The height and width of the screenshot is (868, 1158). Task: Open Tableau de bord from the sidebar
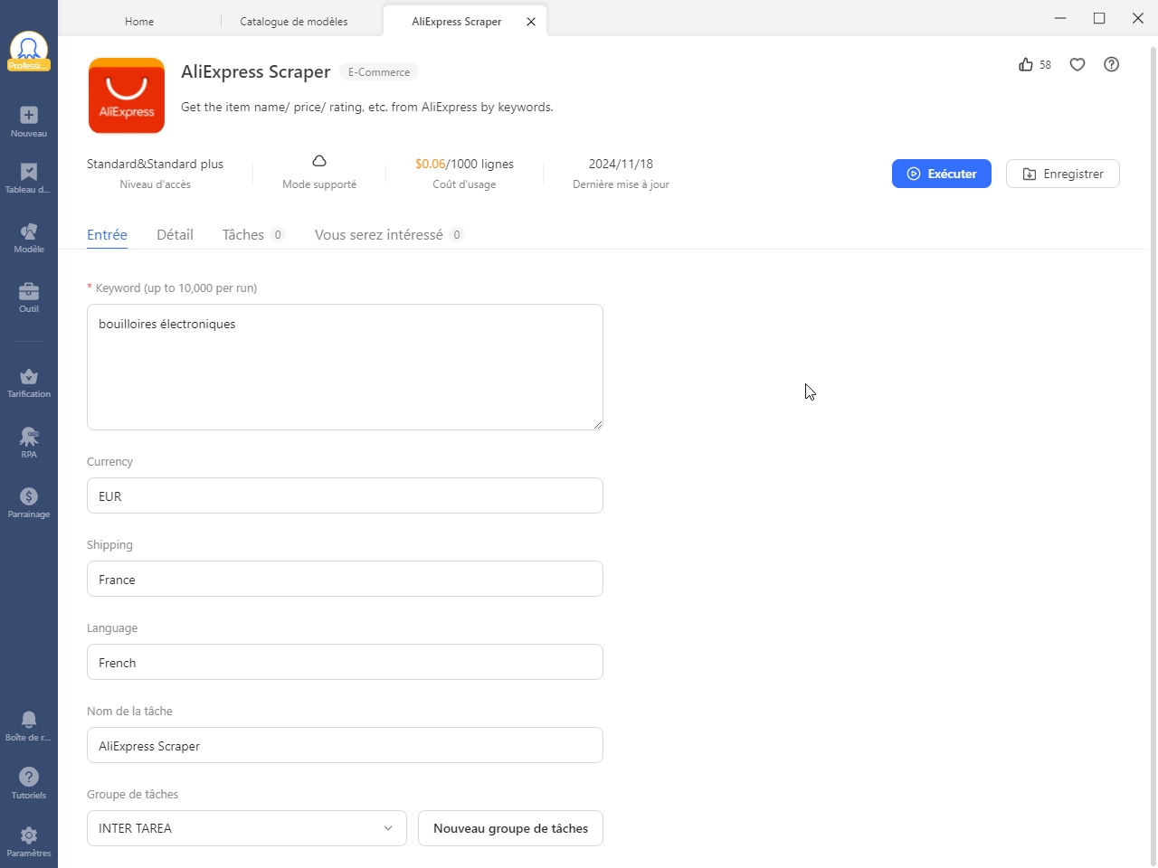29,177
